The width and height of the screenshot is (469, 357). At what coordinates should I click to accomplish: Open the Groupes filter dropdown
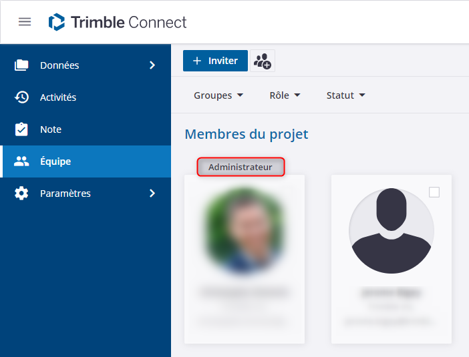(218, 95)
